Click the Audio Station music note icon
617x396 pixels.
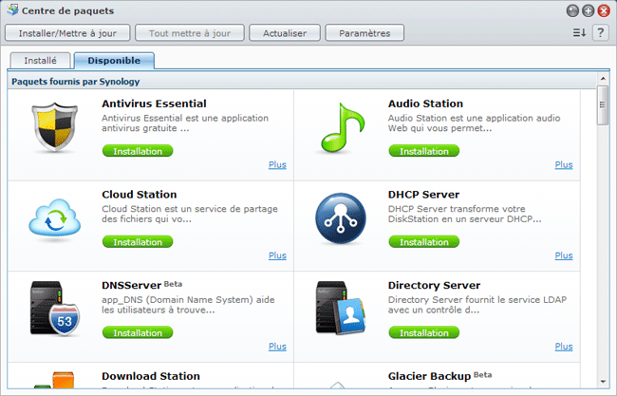click(343, 127)
